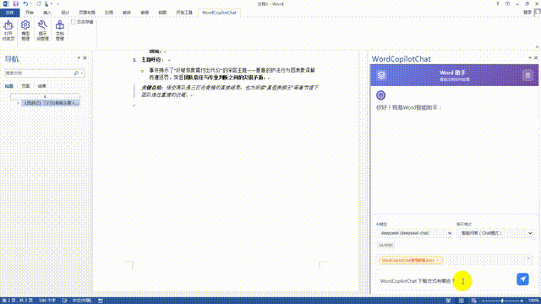Switch to the 页面布局 ribbon tab
The width and height of the screenshot is (541, 304).
click(x=87, y=13)
